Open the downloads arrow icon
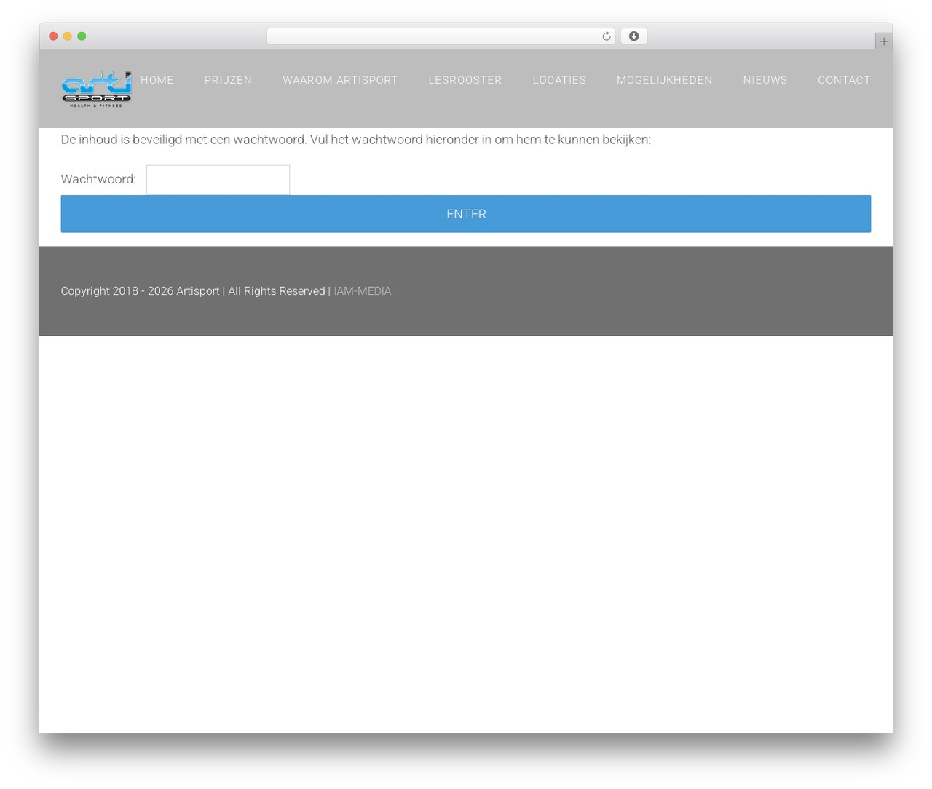 click(633, 36)
